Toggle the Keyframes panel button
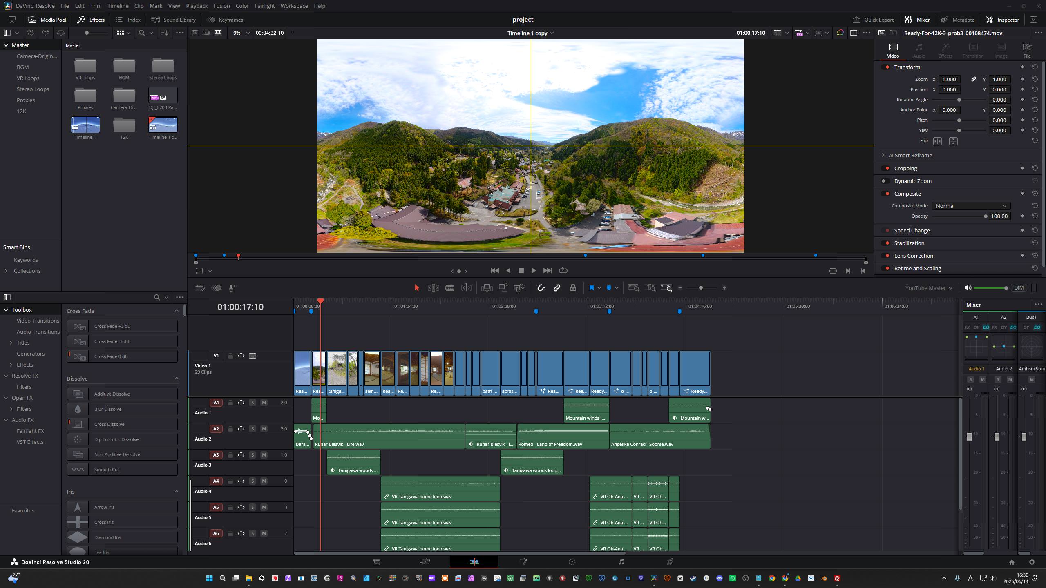Screen dimensions: 1046x588 pos(225,20)
